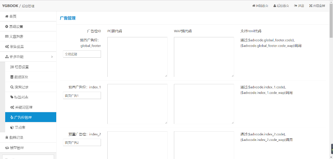Click the 支持html代码 column header
This screenshot has width=333, height=159.
click(250, 31)
